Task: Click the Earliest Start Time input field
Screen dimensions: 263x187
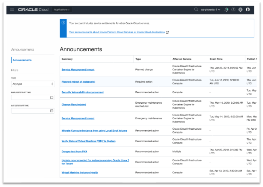Action: click(33, 97)
